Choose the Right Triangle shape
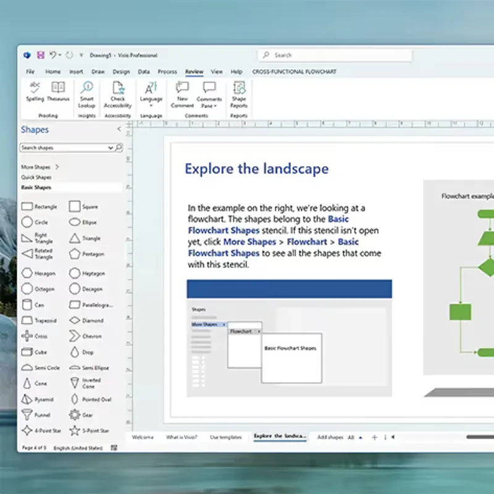The width and height of the screenshot is (494, 494). click(x=37, y=238)
